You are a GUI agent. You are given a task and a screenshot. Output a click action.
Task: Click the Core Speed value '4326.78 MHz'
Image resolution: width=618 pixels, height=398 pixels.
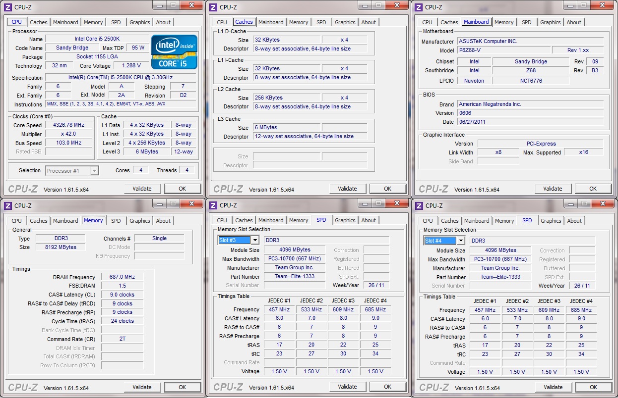click(68, 125)
